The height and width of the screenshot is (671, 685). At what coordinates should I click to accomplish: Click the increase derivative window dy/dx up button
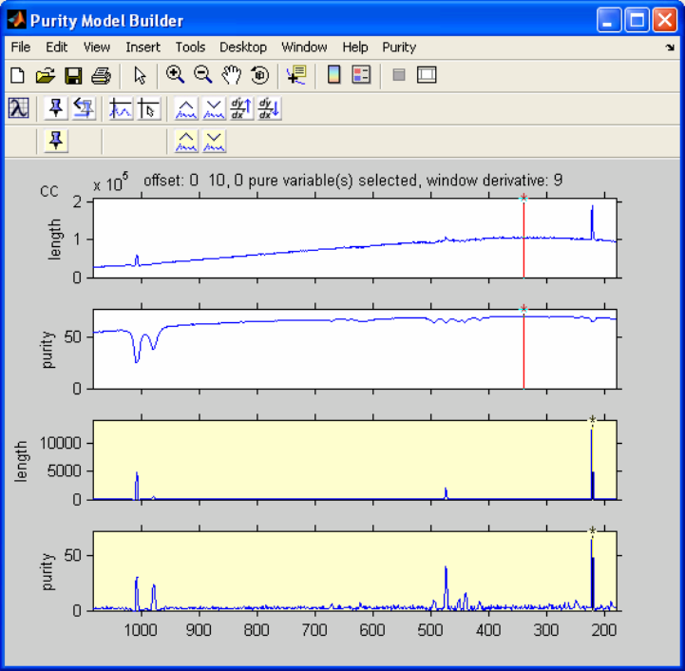tap(242, 109)
